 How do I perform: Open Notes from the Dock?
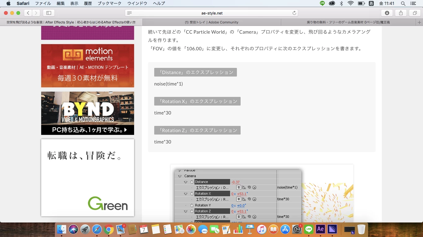(156, 229)
